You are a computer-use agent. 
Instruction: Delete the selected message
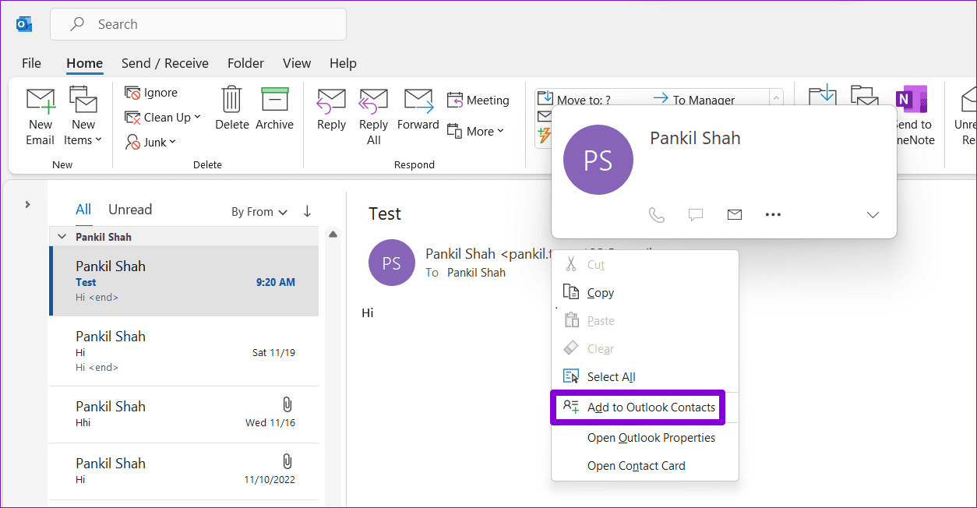231,109
